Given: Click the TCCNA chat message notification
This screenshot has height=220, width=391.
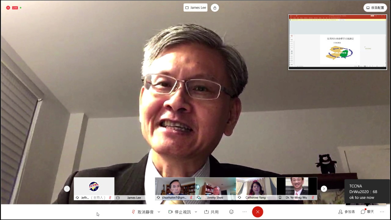Looking at the screenshot, I should tap(367, 192).
